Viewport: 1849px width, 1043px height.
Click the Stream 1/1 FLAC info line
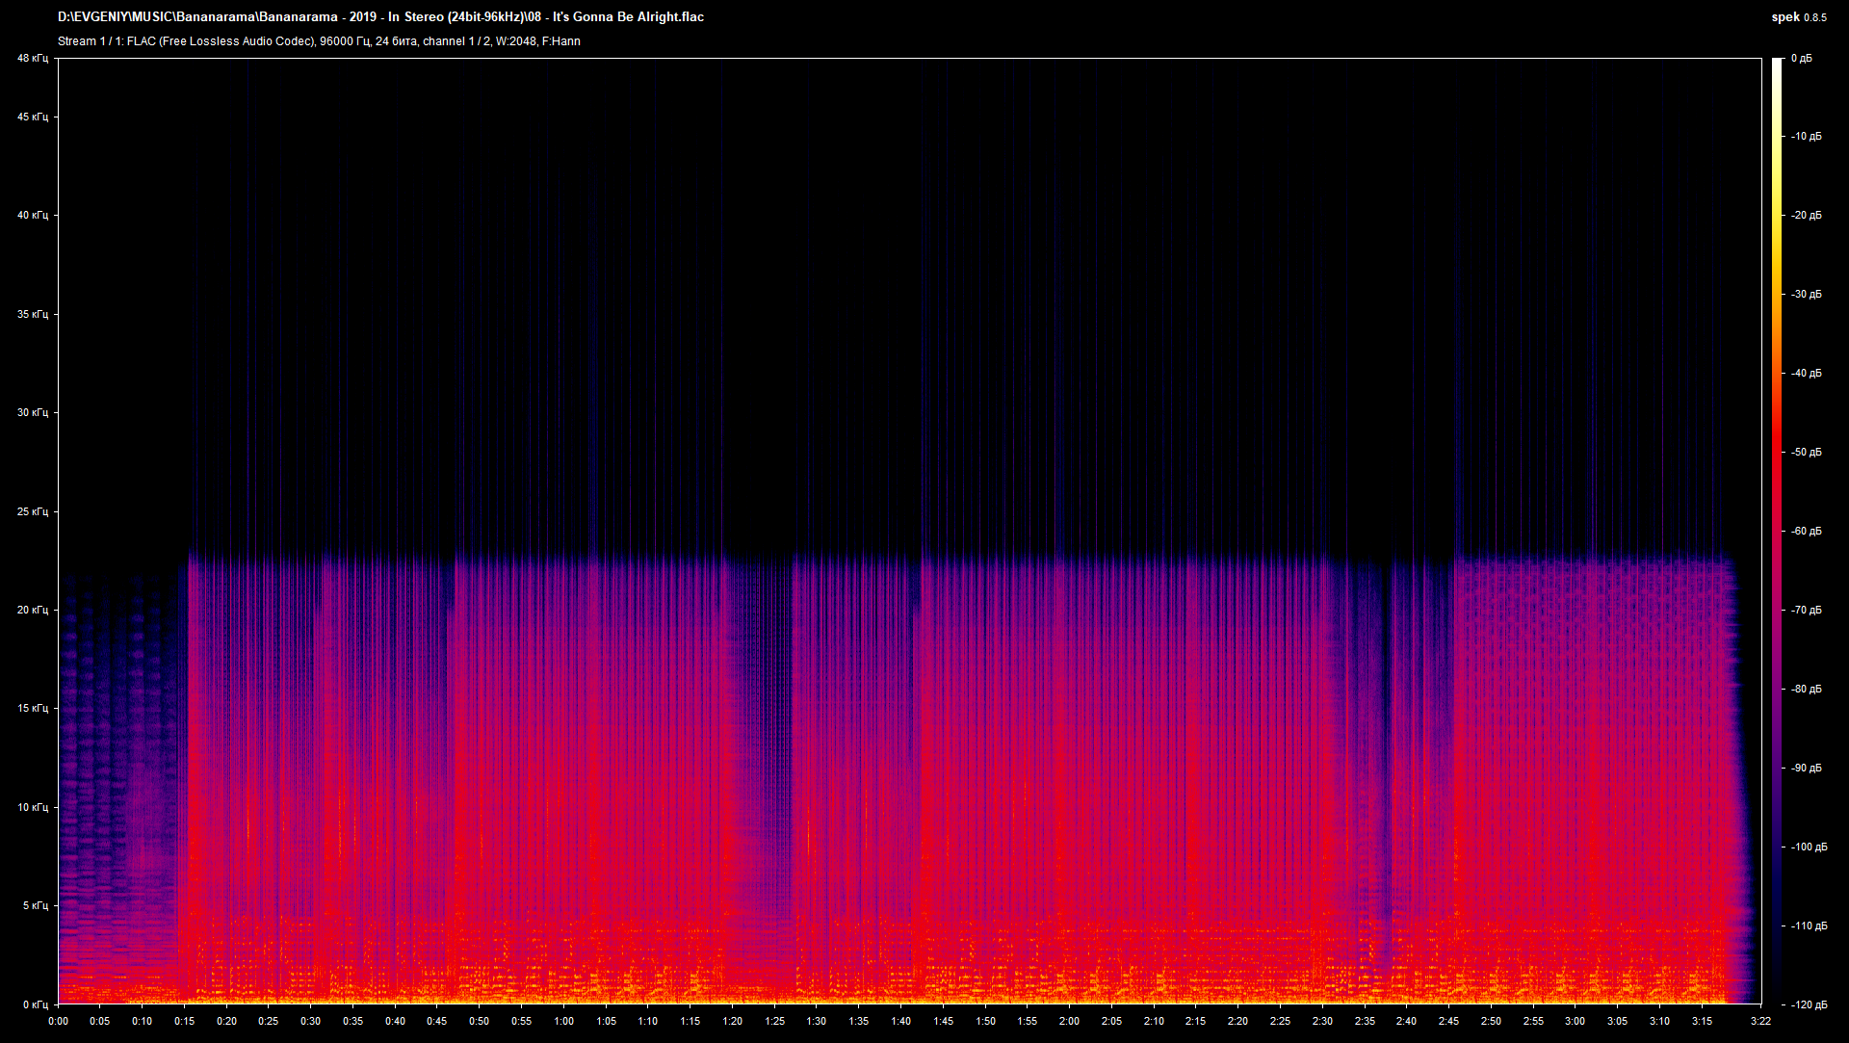coord(318,41)
